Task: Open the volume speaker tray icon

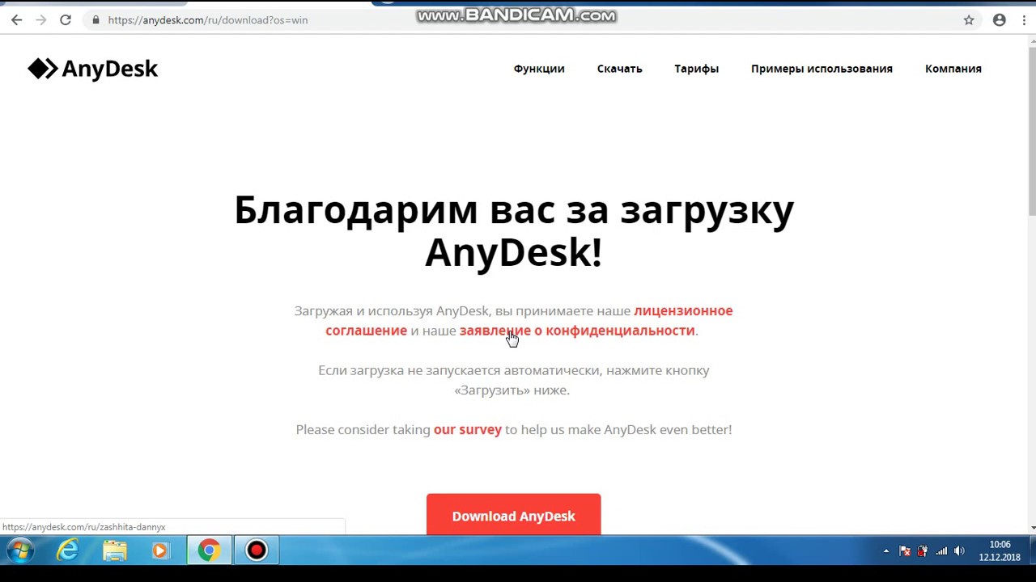Action: tap(960, 551)
